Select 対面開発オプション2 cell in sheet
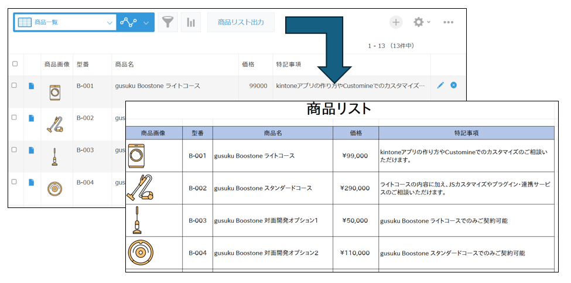 273,253
